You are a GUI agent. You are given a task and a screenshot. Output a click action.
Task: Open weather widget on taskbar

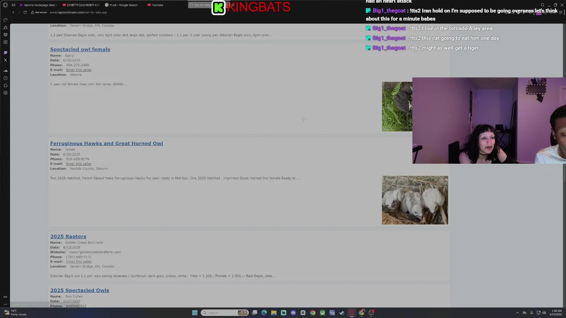15,313
